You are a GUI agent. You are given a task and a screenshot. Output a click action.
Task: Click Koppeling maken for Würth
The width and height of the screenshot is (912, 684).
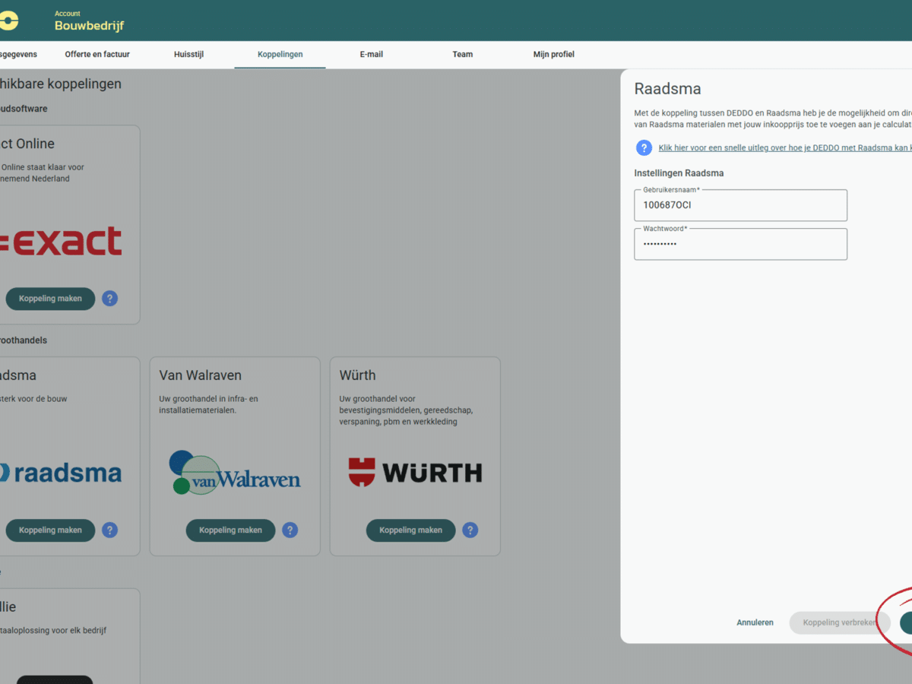coord(410,530)
